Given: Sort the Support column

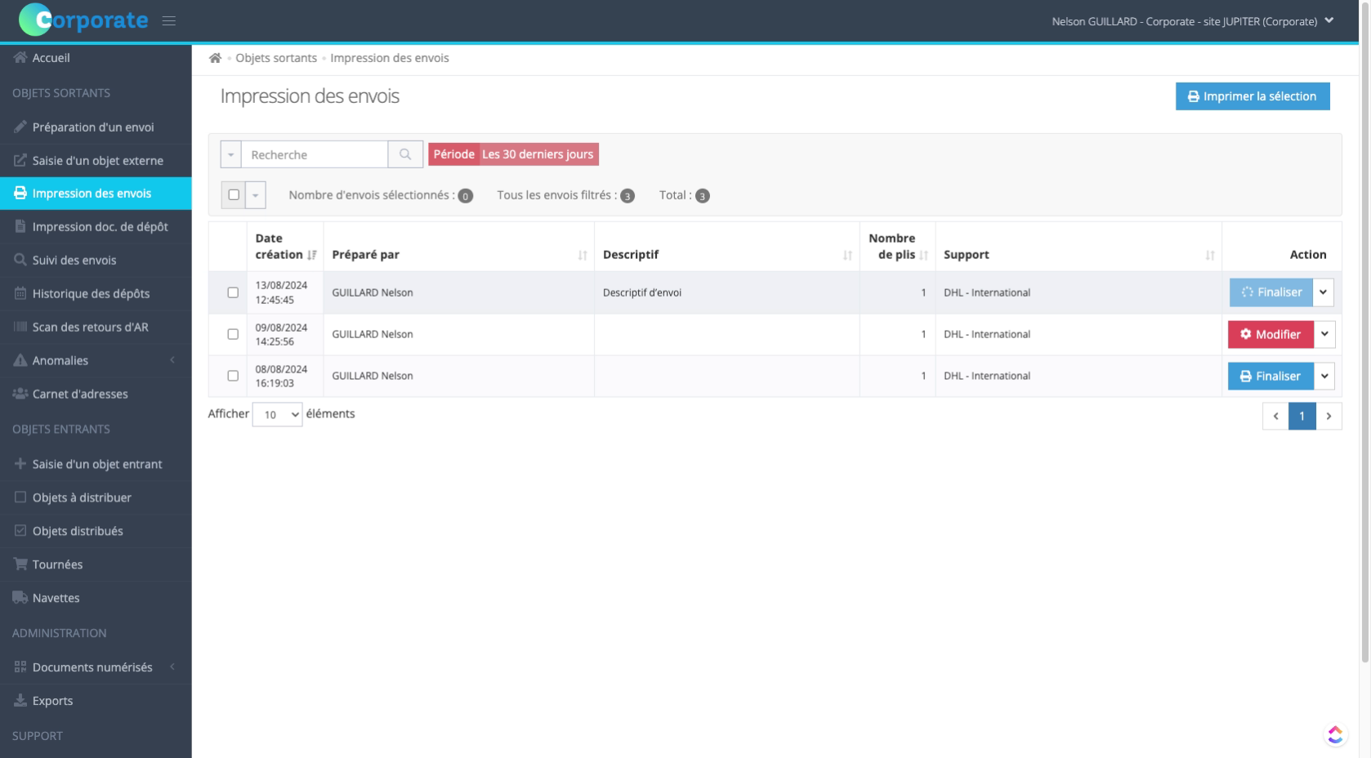Looking at the screenshot, I should [1210, 255].
